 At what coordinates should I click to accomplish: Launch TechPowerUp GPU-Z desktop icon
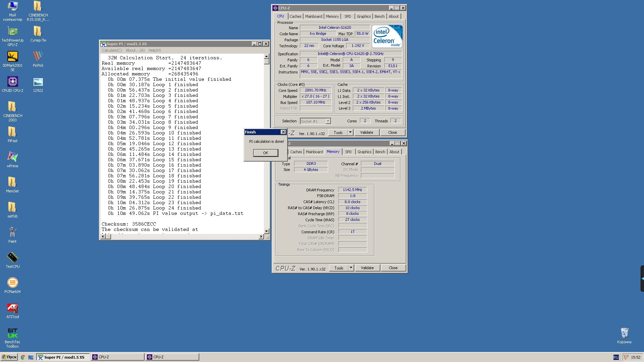12,36
